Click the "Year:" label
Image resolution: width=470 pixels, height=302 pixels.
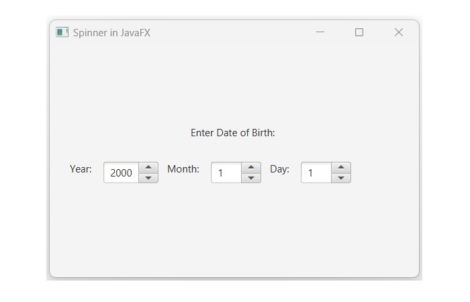pyautogui.click(x=81, y=169)
